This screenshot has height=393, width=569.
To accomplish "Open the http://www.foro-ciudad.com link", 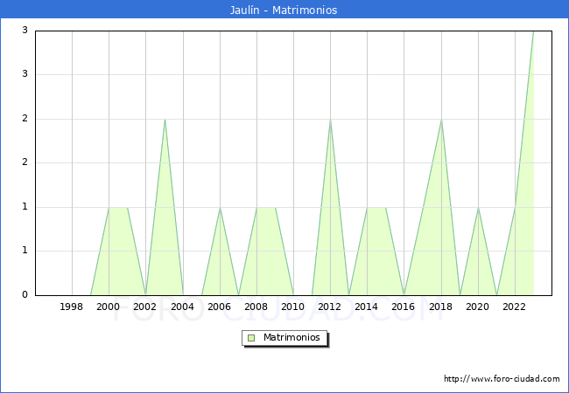I will tap(502, 378).
